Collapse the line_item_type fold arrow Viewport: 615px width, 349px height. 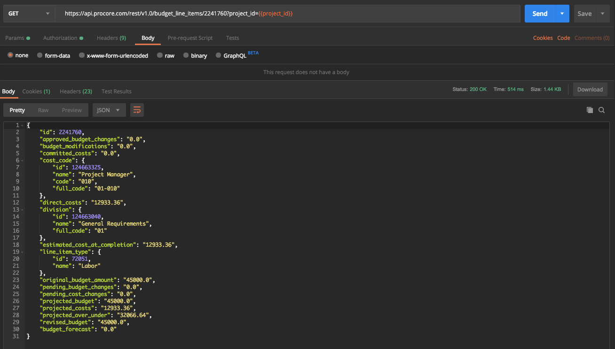pyautogui.click(x=22, y=252)
